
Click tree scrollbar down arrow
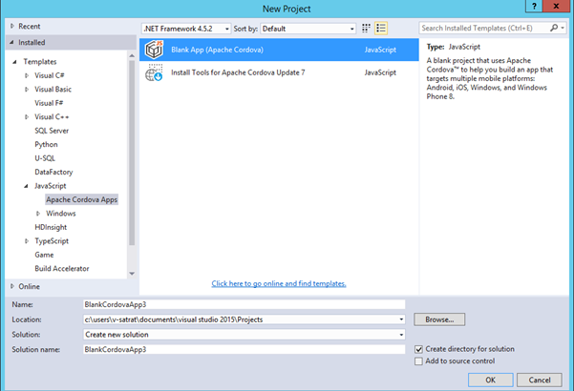[x=132, y=274]
